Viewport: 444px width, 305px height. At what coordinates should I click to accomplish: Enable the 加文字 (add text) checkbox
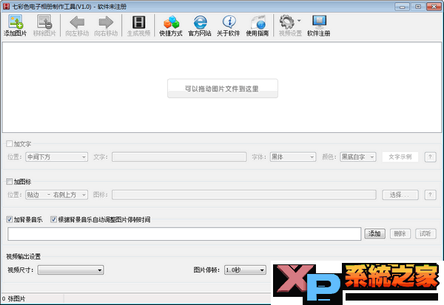pos(10,143)
